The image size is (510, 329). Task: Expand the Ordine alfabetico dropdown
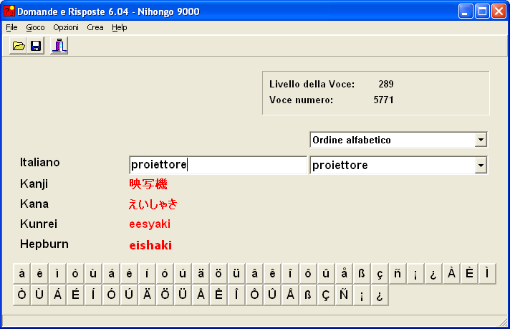(x=481, y=140)
